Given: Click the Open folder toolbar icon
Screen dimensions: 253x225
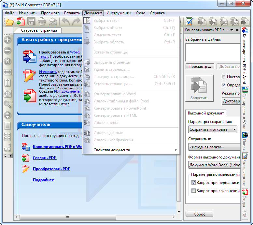Looking at the screenshot, I should point(9,22).
